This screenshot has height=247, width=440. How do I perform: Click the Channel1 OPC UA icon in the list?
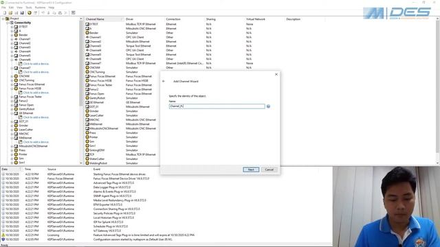point(87,37)
